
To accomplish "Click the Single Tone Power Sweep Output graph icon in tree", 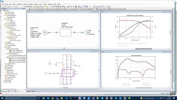I will (x=8, y=57).
